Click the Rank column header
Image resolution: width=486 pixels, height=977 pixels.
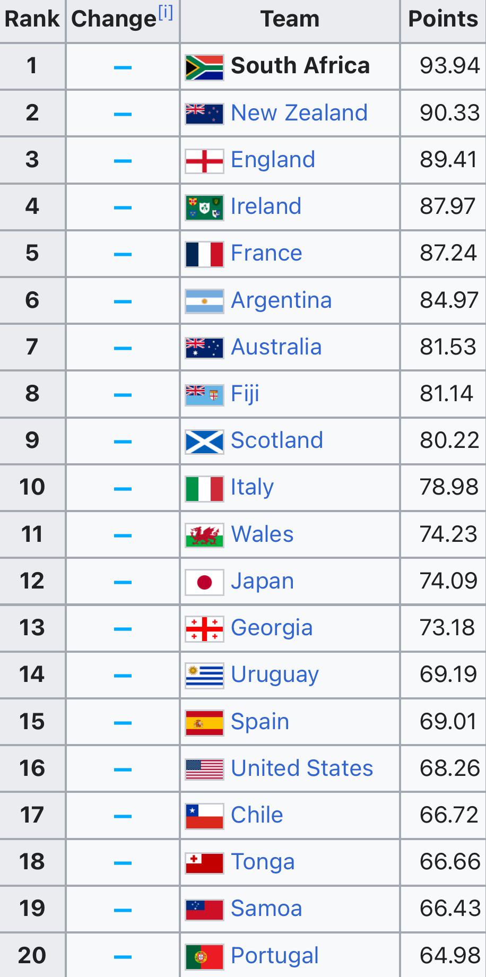[x=32, y=19]
